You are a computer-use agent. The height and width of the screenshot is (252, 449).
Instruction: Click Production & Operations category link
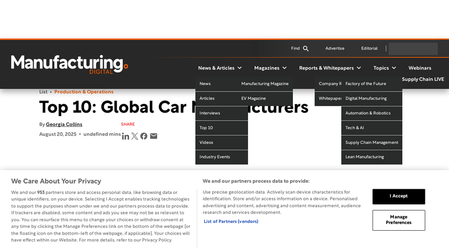[84, 92]
